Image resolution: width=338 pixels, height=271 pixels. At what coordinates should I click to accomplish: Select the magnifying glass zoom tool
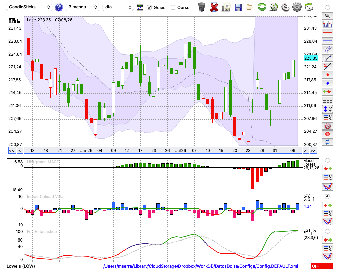328,16
